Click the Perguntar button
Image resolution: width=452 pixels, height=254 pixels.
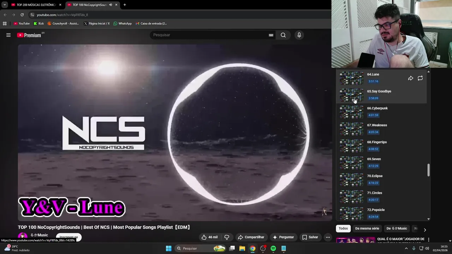pos(283,237)
